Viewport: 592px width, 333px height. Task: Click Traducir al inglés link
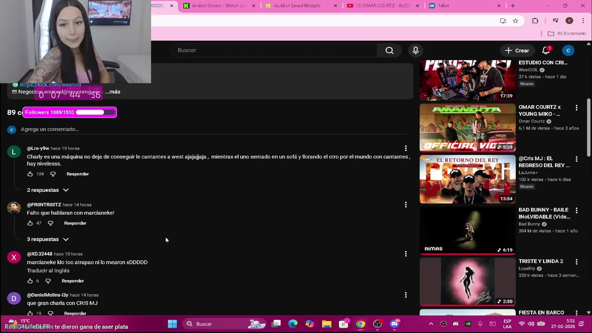48,271
